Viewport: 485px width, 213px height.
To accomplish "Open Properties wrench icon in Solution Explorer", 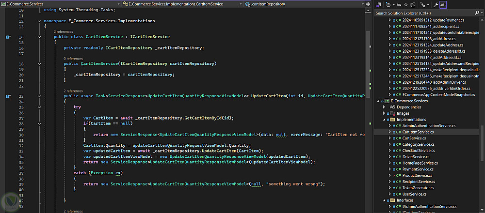I will (436, 5).
